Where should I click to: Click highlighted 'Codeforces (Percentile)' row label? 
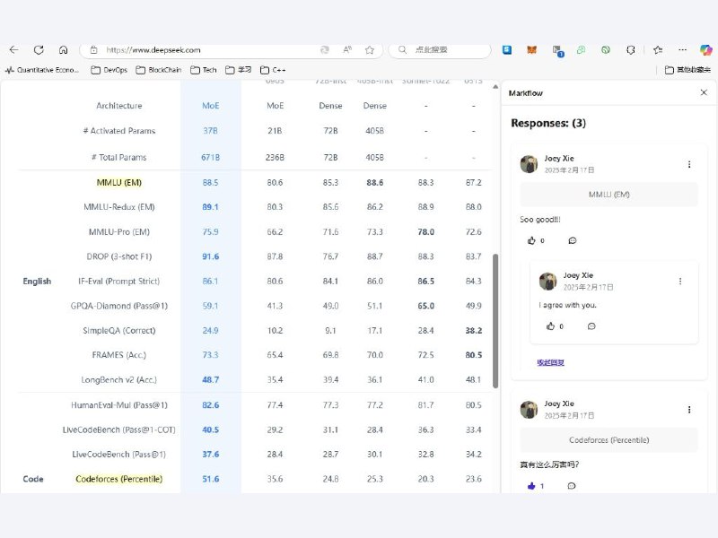tap(119, 479)
